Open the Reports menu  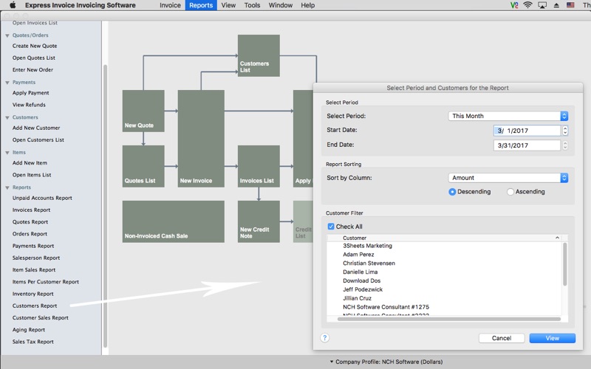[x=201, y=5]
